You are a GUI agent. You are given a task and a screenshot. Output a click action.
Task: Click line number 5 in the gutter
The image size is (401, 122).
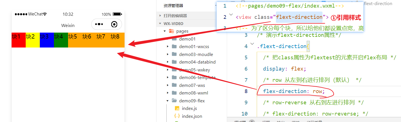tap(246, 57)
